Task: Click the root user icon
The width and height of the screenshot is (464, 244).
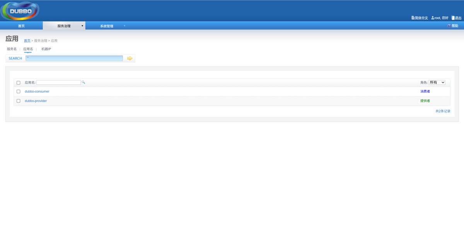Action: 433,18
